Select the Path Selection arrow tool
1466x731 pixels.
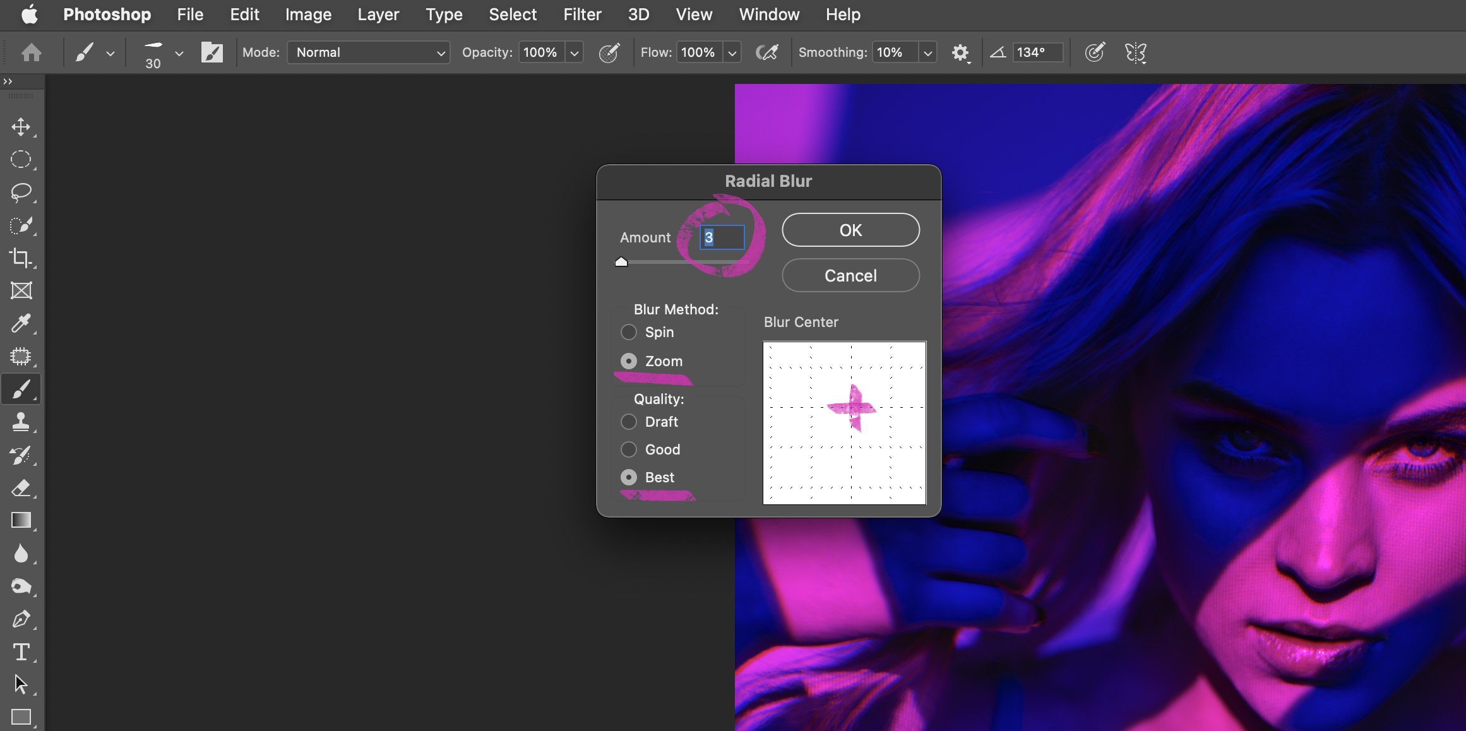pyautogui.click(x=21, y=684)
